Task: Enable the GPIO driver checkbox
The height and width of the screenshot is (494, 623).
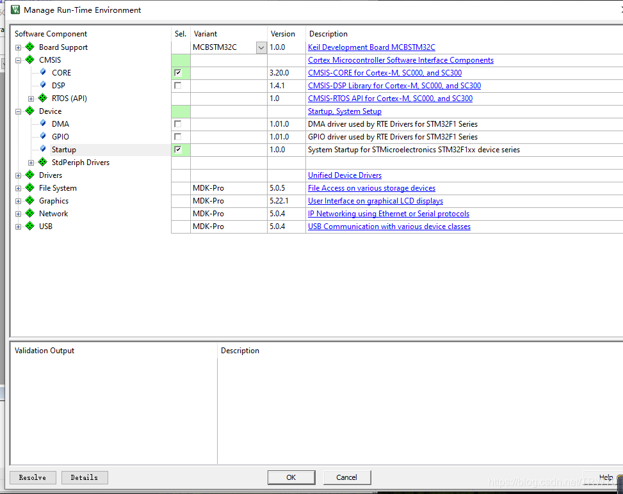Action: coord(177,136)
